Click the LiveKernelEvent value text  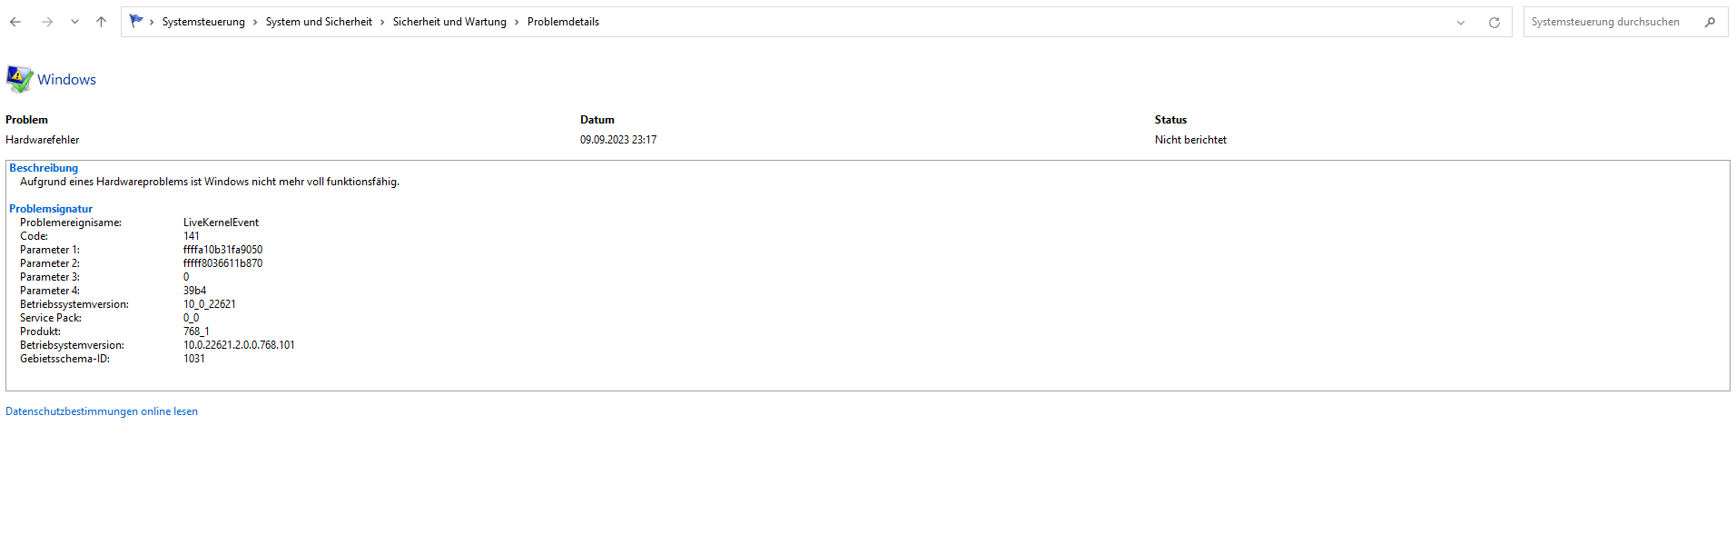(221, 223)
